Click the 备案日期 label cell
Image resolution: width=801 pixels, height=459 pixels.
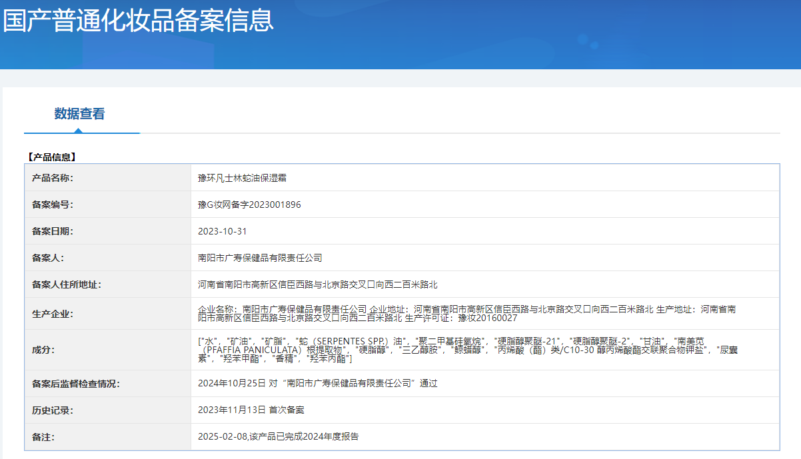click(x=53, y=231)
